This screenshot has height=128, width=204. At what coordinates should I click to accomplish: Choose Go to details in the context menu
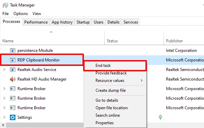point(115,100)
